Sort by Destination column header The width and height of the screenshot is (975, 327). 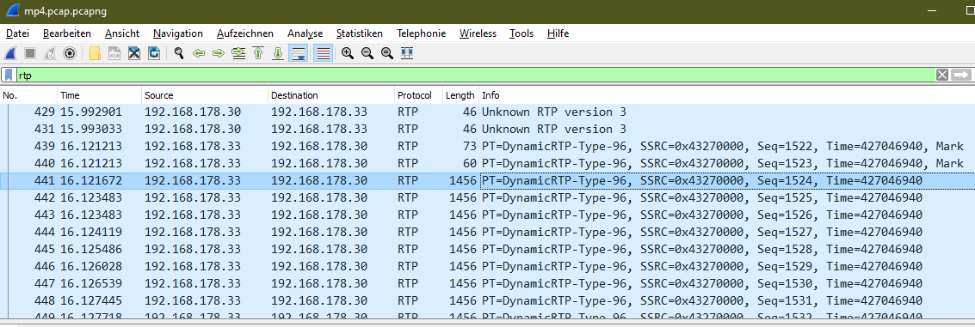click(331, 95)
